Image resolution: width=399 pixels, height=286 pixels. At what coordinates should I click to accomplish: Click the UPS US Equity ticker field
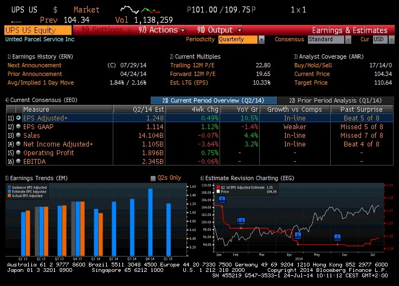coord(38,30)
